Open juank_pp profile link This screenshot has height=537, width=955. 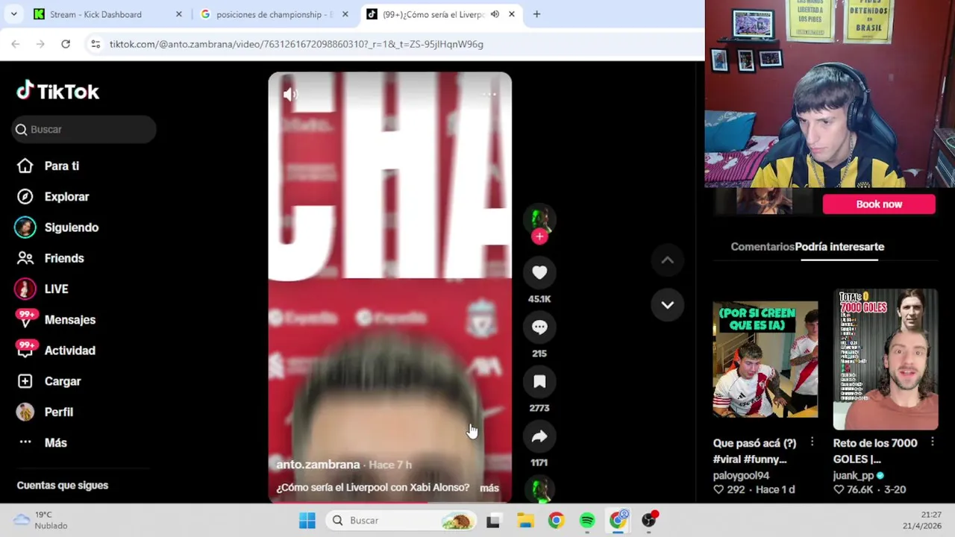[x=854, y=476]
